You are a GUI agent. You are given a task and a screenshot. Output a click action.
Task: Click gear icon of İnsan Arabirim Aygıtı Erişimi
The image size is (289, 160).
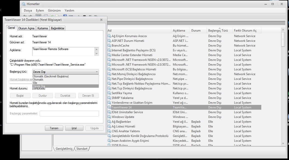point(109,141)
